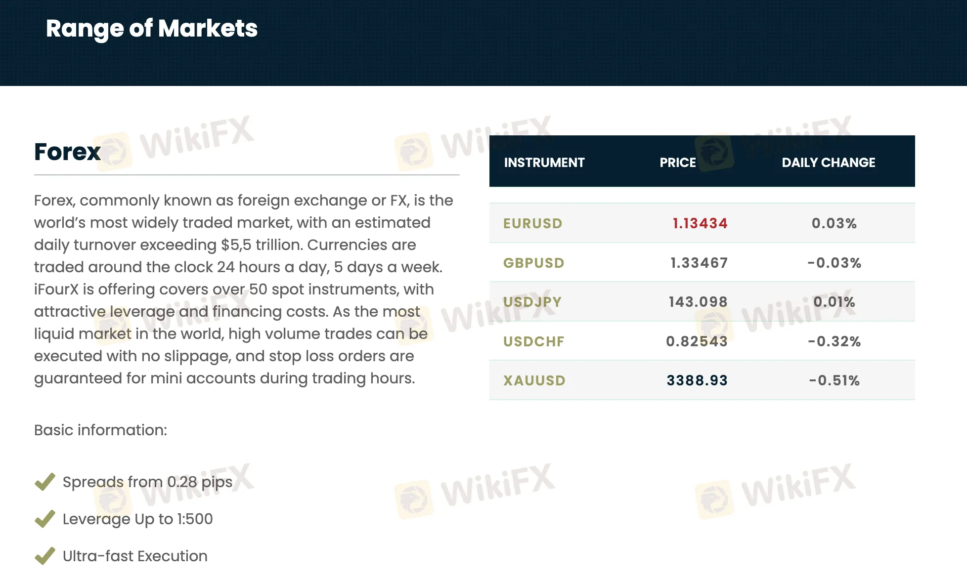Image resolution: width=967 pixels, height=581 pixels.
Task: Click the PRICE column header
Action: tap(678, 163)
